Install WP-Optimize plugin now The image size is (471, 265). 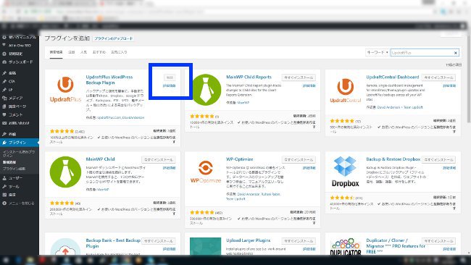[x=299, y=160]
